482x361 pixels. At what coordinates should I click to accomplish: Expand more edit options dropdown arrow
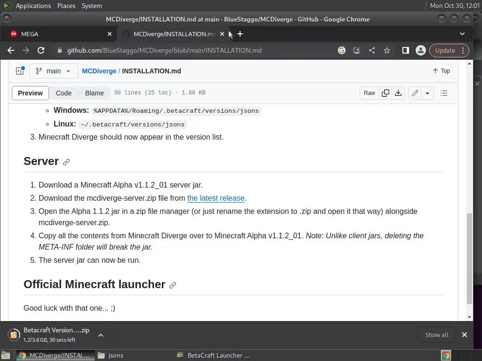pyautogui.click(x=427, y=93)
